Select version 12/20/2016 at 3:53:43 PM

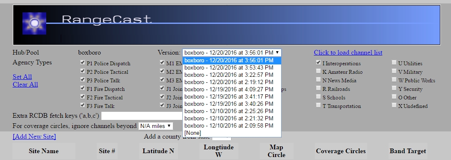(x=232, y=68)
